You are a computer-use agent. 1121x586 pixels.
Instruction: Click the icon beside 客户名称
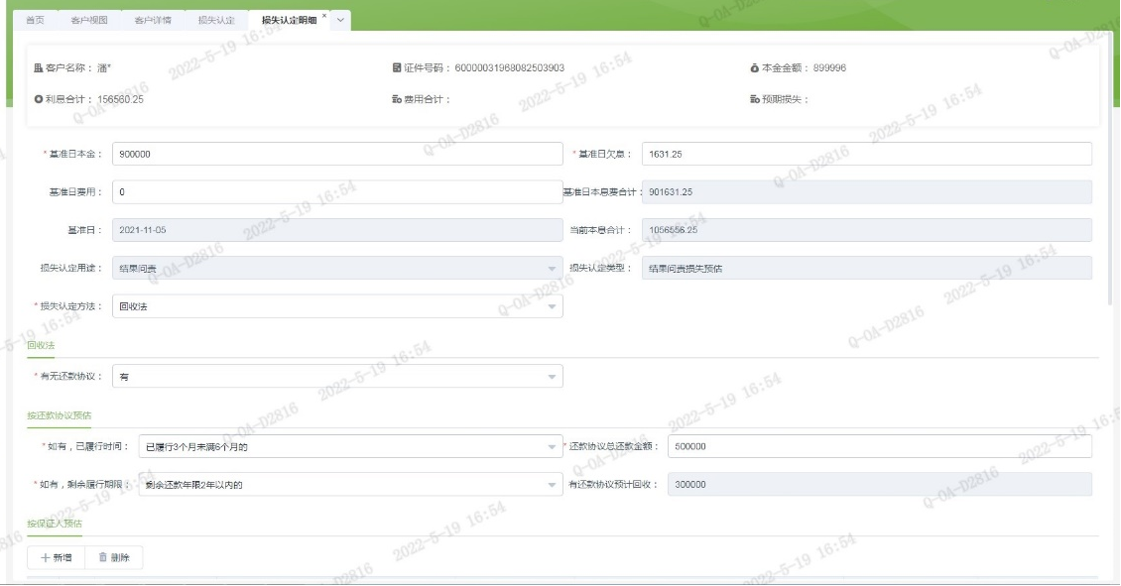[38, 67]
